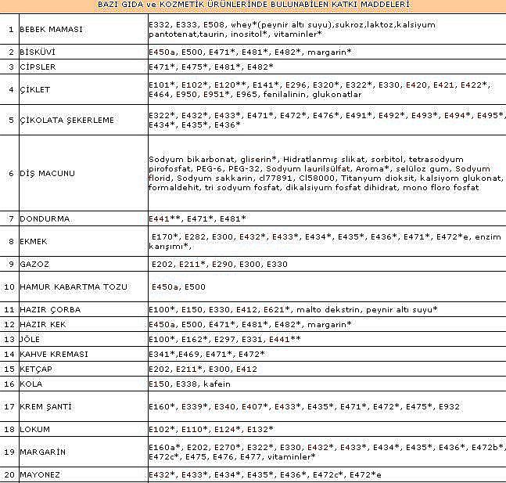The height and width of the screenshot is (483, 506).
Task: Click the ÇİKLET product cell
Action: pos(34,89)
